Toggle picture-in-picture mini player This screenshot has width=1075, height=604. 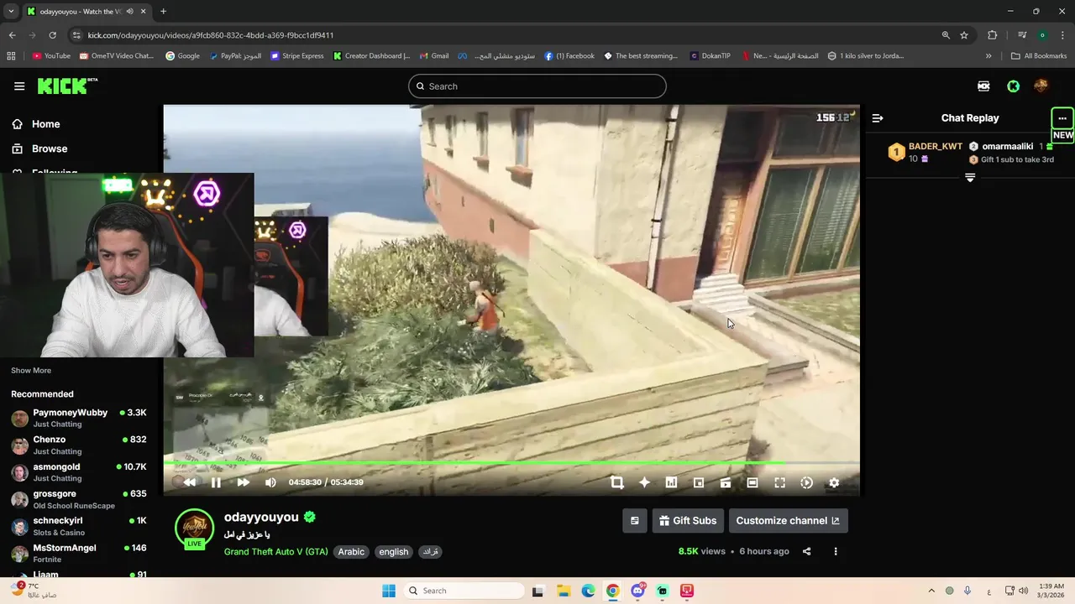pos(699,482)
